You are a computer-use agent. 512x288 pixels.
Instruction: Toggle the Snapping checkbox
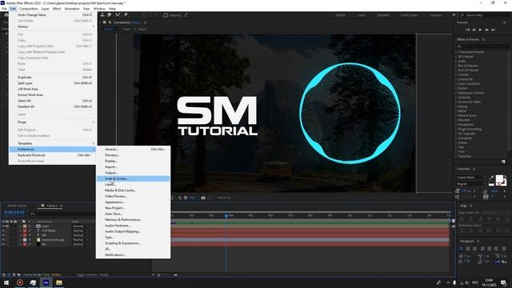166,15
